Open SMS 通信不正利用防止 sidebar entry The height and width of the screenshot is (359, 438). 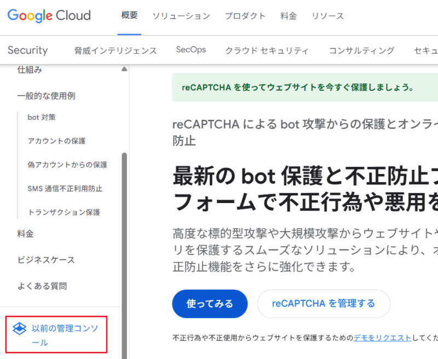65,189
